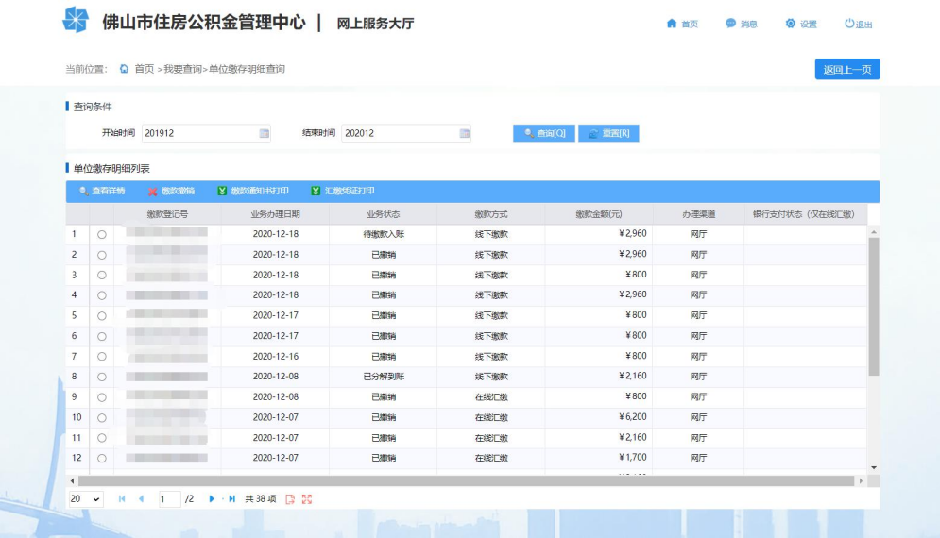Viewport: 940px width, 538px height.
Task: Select radio button for row 8
Action: [x=102, y=377]
